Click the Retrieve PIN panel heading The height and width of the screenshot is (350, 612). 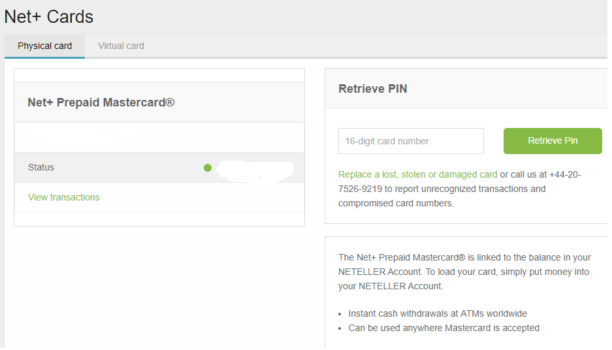pyautogui.click(x=373, y=89)
